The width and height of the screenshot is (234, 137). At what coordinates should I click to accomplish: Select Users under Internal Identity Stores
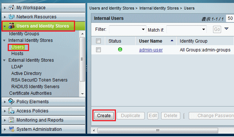18,47
